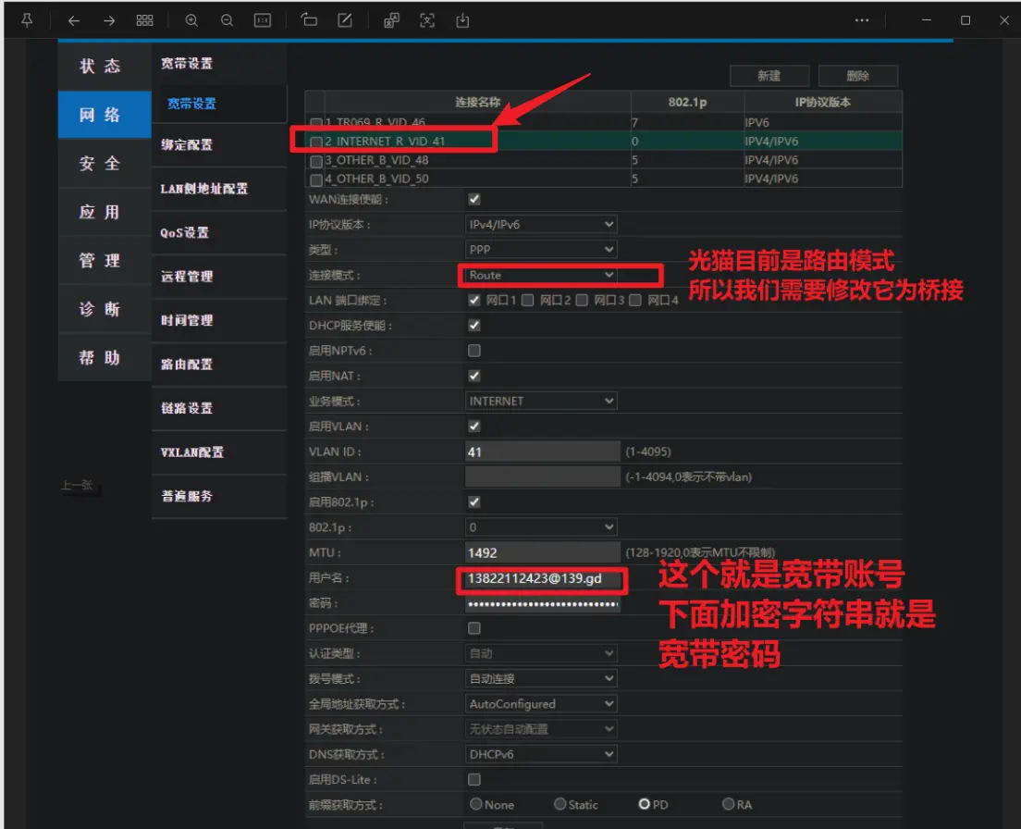Image resolution: width=1021 pixels, height=829 pixels.
Task: Click the 新建 button
Action: coord(769,76)
